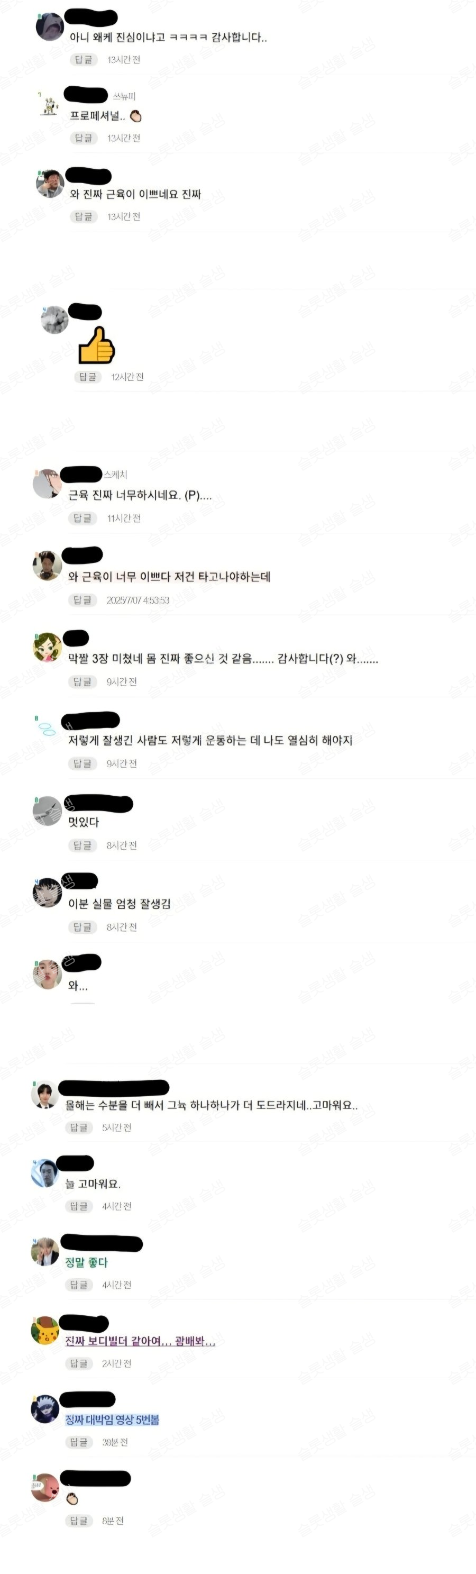
Task: Click the '스케치' badge next to username
Action: coord(115,474)
